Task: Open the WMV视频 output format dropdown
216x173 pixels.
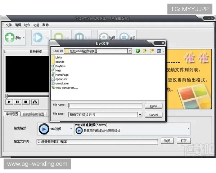Action: click(x=71, y=129)
